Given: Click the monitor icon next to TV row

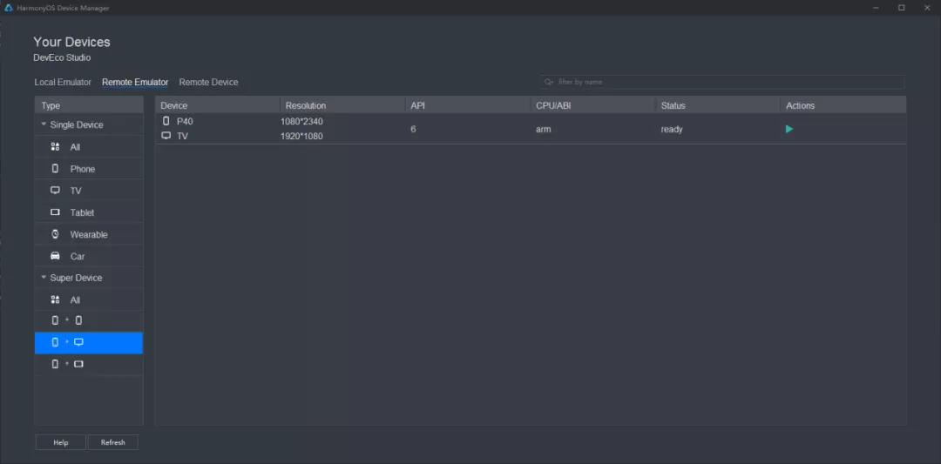Looking at the screenshot, I should (166, 136).
